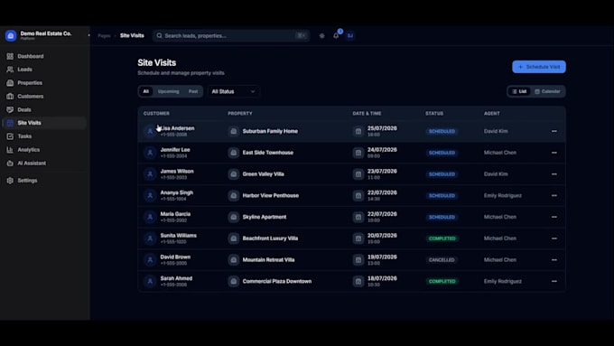Viewport: 614px width, 346px height.
Task: Open more options for James Wilson row
Action: [x=554, y=174]
